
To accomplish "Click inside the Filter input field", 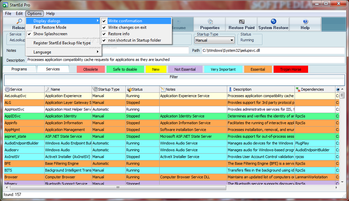I will [174, 82].
